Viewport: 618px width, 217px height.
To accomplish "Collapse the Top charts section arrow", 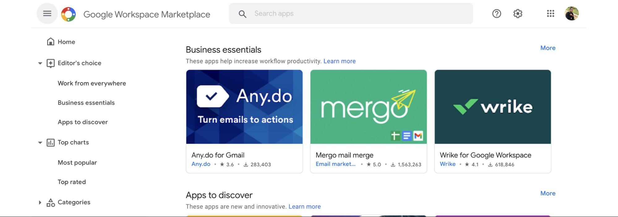I will [x=40, y=143].
